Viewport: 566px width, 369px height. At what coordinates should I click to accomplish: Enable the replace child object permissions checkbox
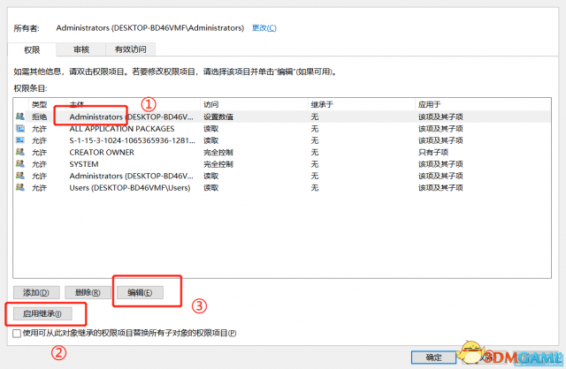point(18,334)
